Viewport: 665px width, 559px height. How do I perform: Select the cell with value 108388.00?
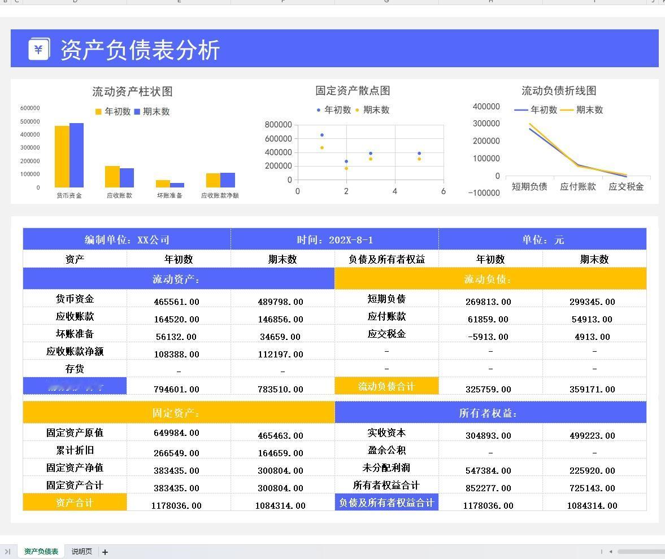pos(179,351)
